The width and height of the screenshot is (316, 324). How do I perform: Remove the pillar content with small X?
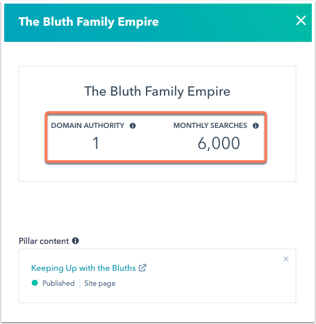(286, 259)
